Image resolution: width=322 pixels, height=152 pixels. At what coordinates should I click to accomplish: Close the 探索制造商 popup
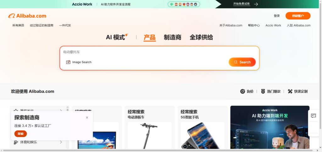point(87,118)
